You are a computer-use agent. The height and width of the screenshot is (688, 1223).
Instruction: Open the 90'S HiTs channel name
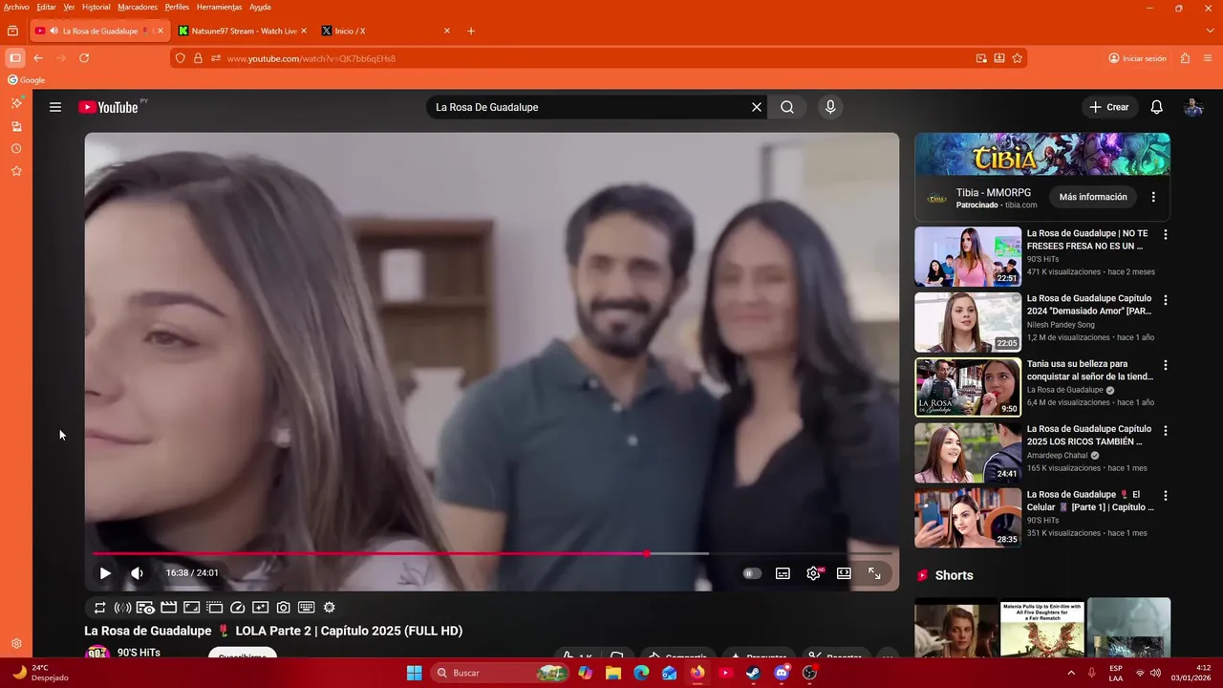coord(139,653)
